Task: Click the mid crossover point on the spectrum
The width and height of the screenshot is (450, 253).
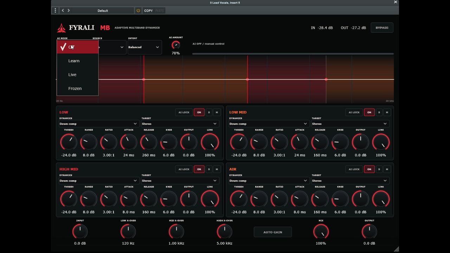Action: pos(247,79)
